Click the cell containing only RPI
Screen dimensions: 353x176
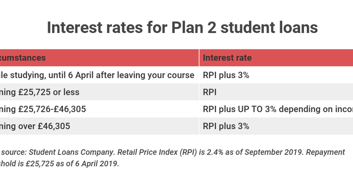[x=210, y=92]
